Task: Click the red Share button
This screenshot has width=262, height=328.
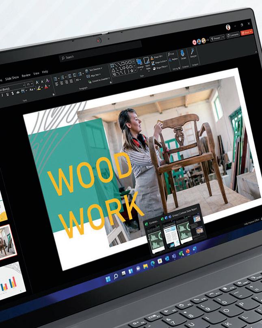Action: 247,32
